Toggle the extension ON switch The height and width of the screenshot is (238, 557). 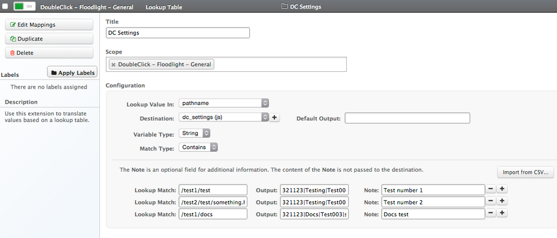tap(24, 7)
